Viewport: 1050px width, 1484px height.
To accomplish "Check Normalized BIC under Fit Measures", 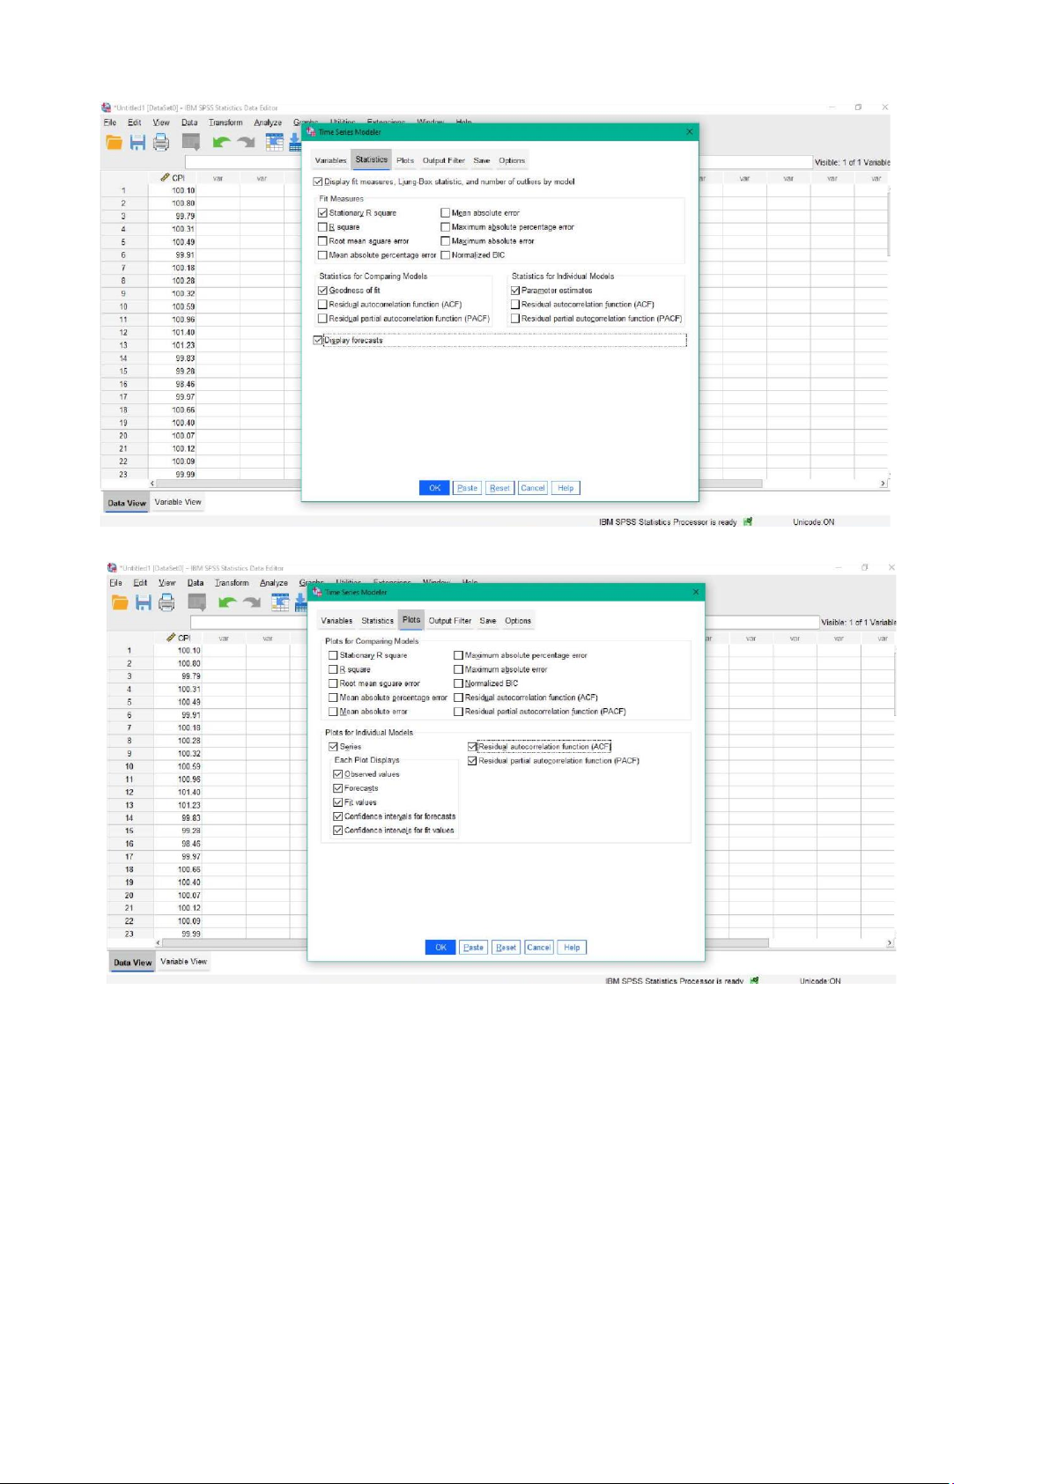I will click(x=446, y=255).
